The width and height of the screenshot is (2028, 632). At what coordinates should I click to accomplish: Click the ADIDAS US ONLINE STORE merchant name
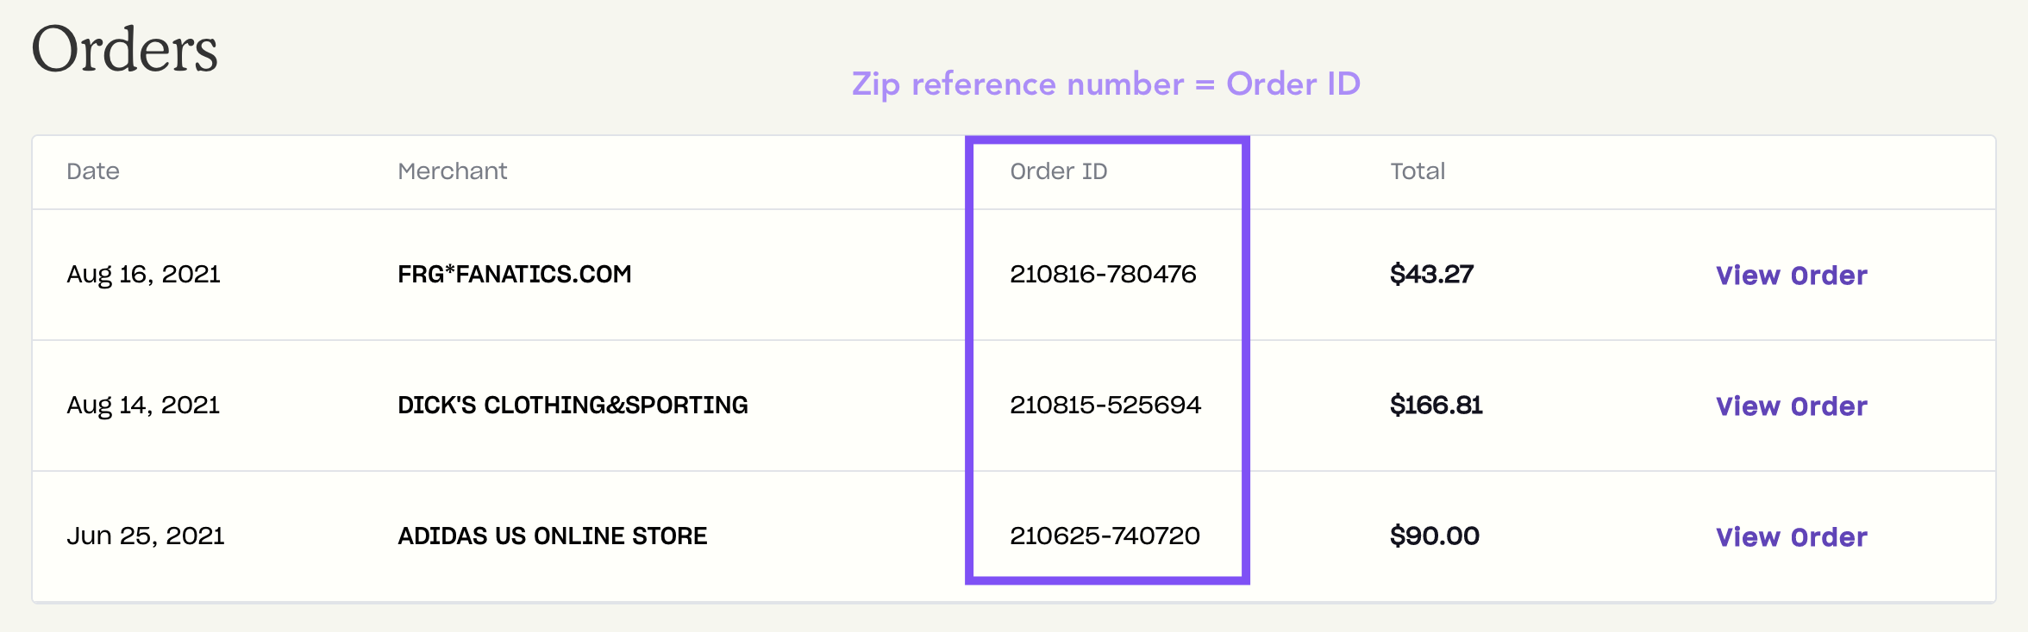(553, 536)
